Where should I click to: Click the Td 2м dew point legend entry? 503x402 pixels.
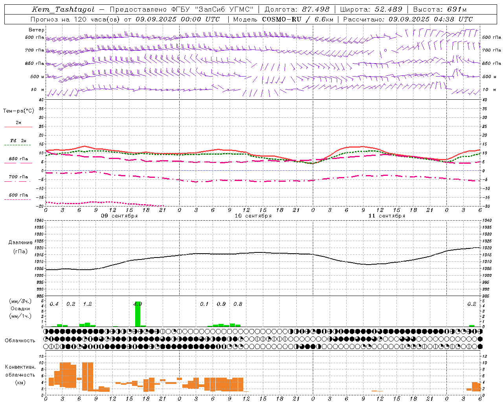click(x=18, y=141)
